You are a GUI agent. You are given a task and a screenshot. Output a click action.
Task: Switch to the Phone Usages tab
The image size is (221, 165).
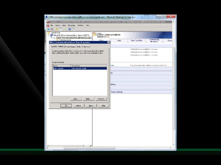(x=70, y=47)
